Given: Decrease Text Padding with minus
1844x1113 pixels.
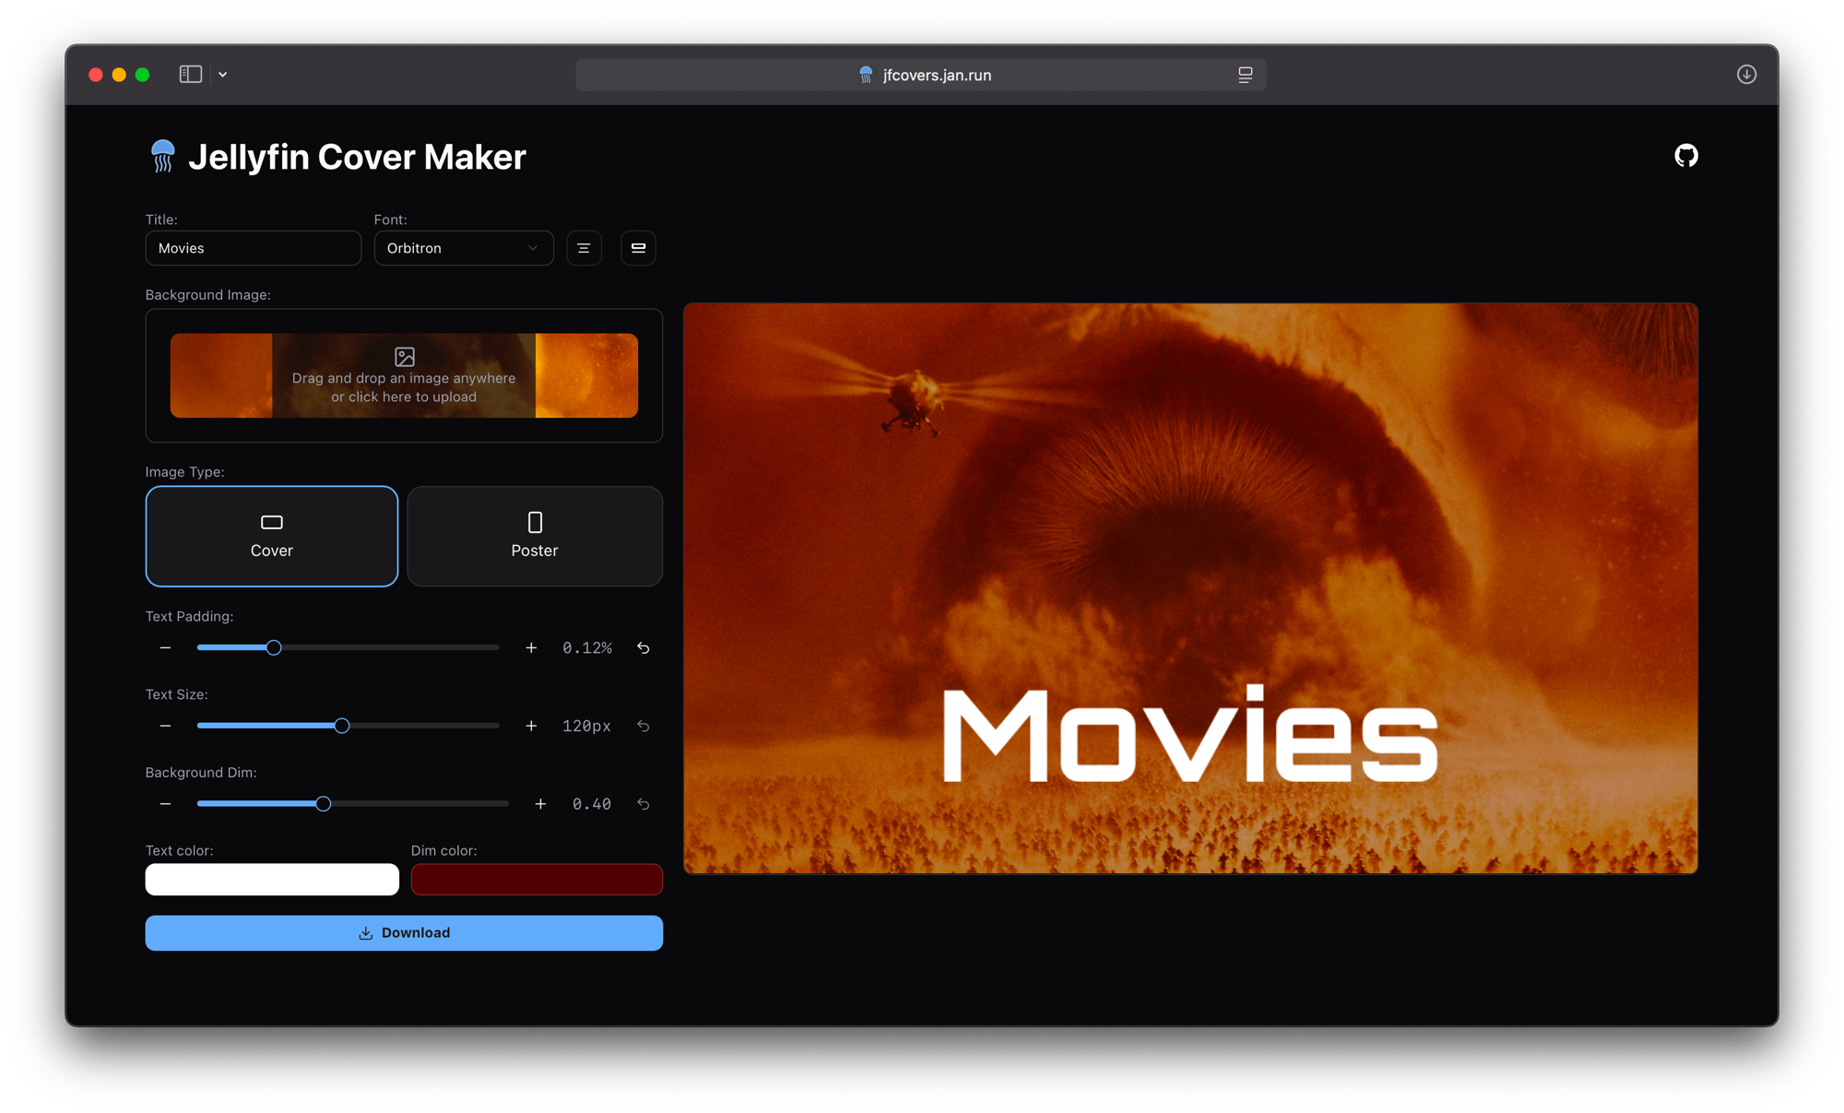Looking at the screenshot, I should click(x=165, y=648).
